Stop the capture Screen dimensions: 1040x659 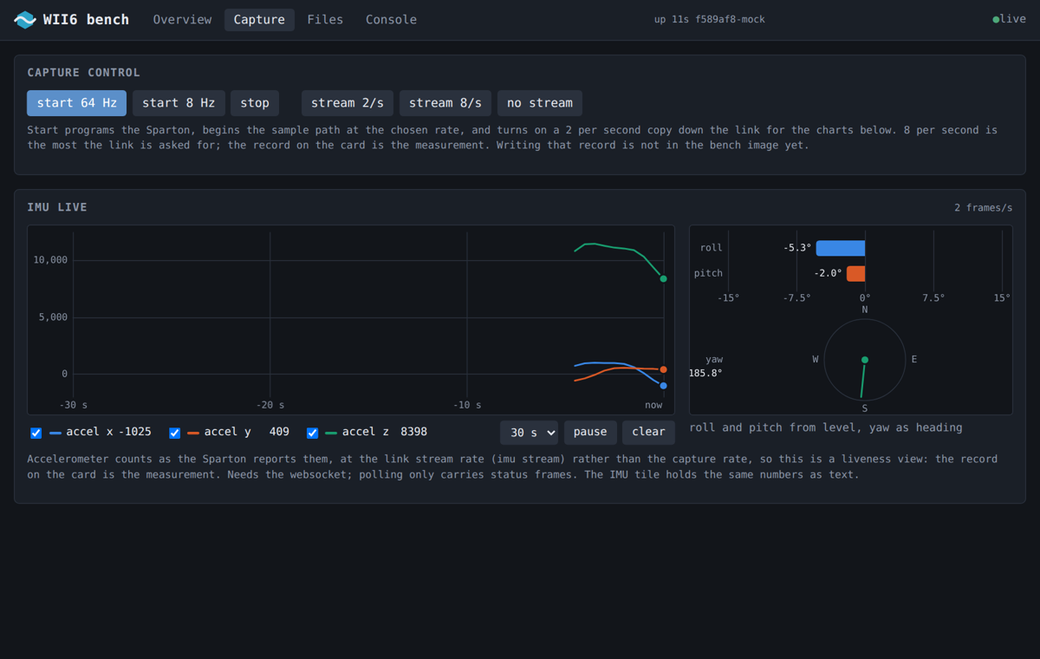255,102
